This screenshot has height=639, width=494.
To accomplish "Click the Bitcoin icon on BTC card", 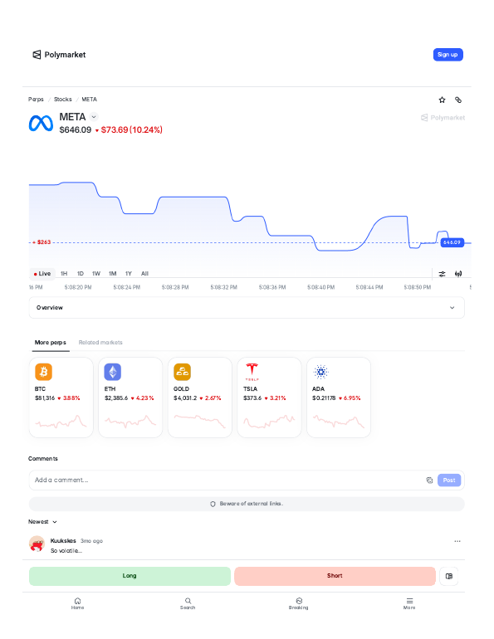I will coord(44,372).
